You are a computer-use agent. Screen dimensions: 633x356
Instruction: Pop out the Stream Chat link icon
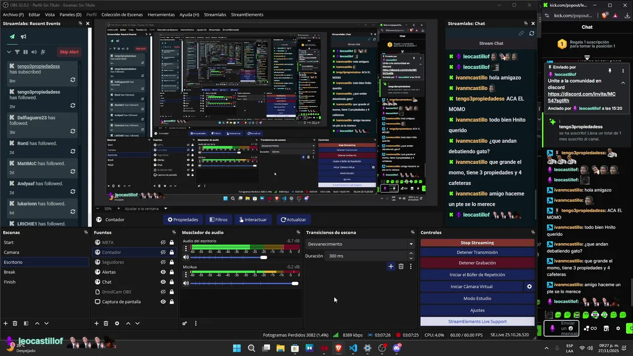click(521, 33)
